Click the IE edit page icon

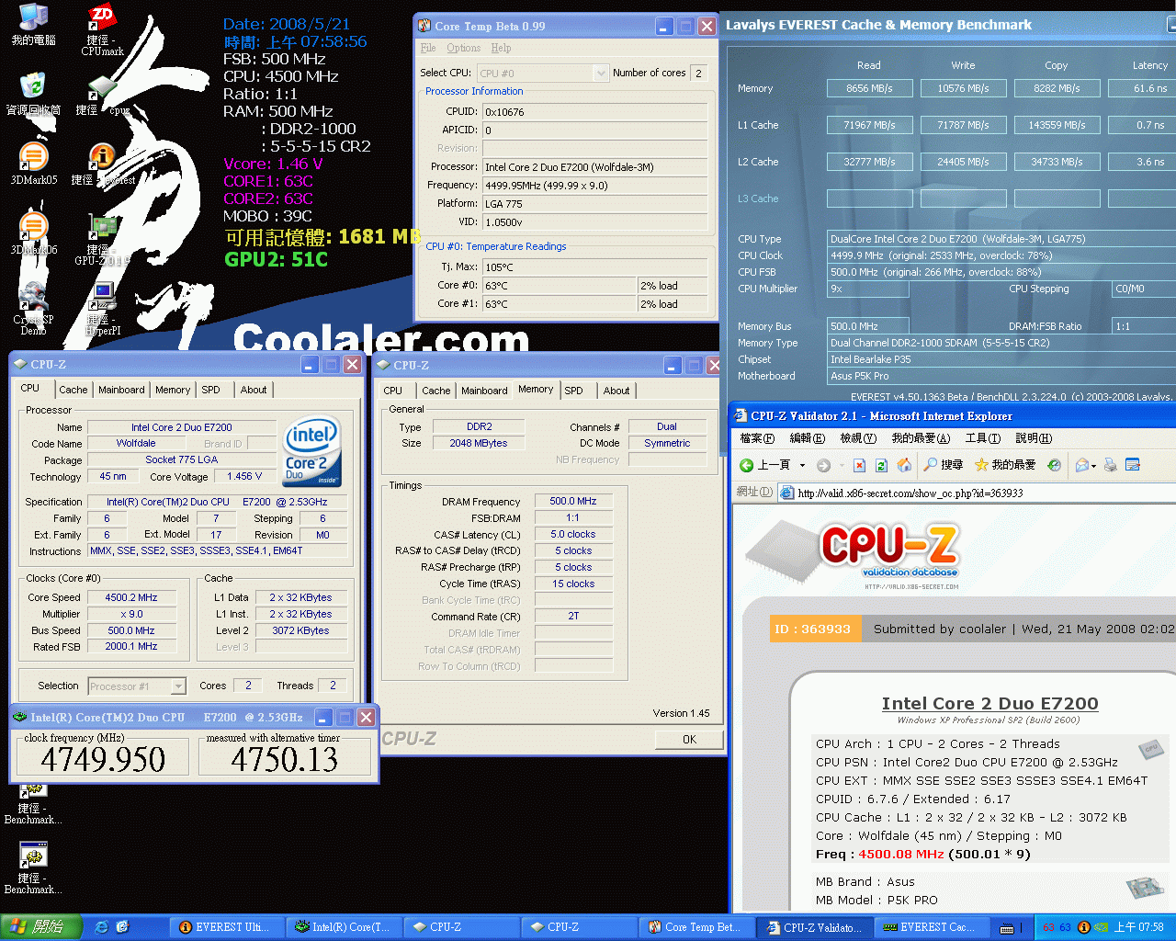click(x=1133, y=465)
